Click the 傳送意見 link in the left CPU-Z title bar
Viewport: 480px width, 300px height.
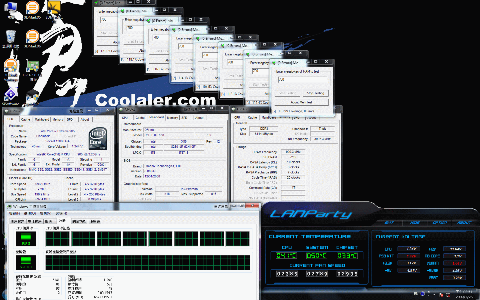click(76, 111)
